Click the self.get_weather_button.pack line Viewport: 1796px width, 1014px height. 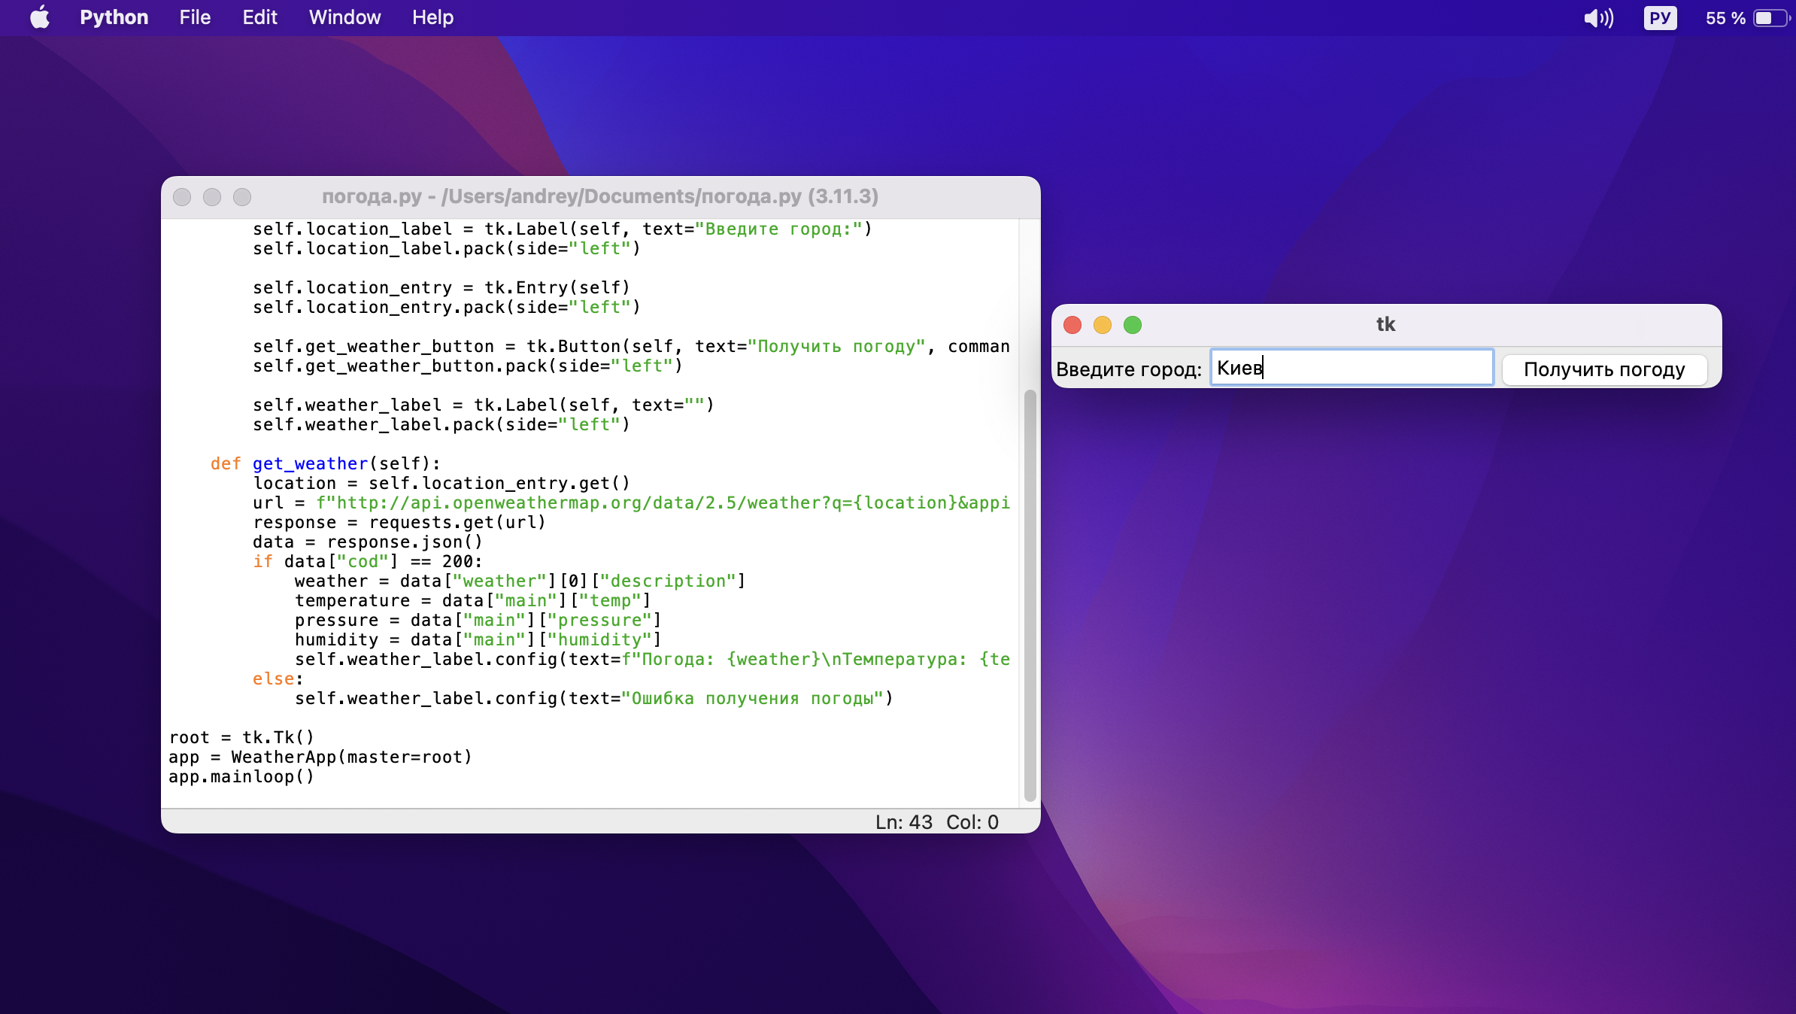[x=467, y=366]
